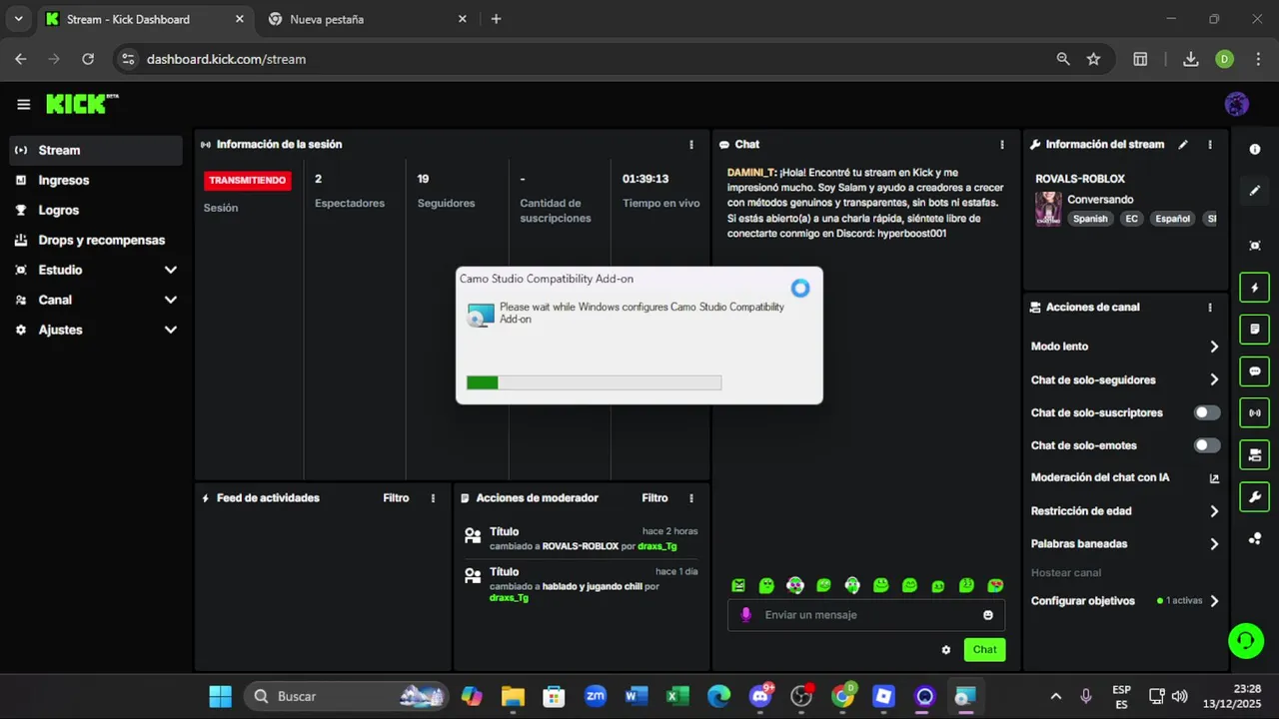Open the Chat panel three-dot menu
1279x719 pixels.
(1002, 145)
